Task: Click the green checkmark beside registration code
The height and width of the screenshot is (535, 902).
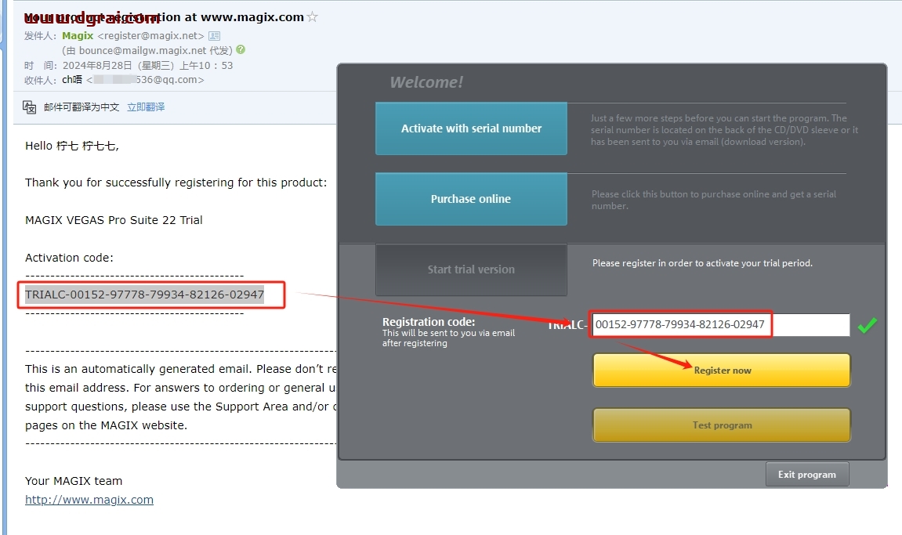Action: click(867, 325)
